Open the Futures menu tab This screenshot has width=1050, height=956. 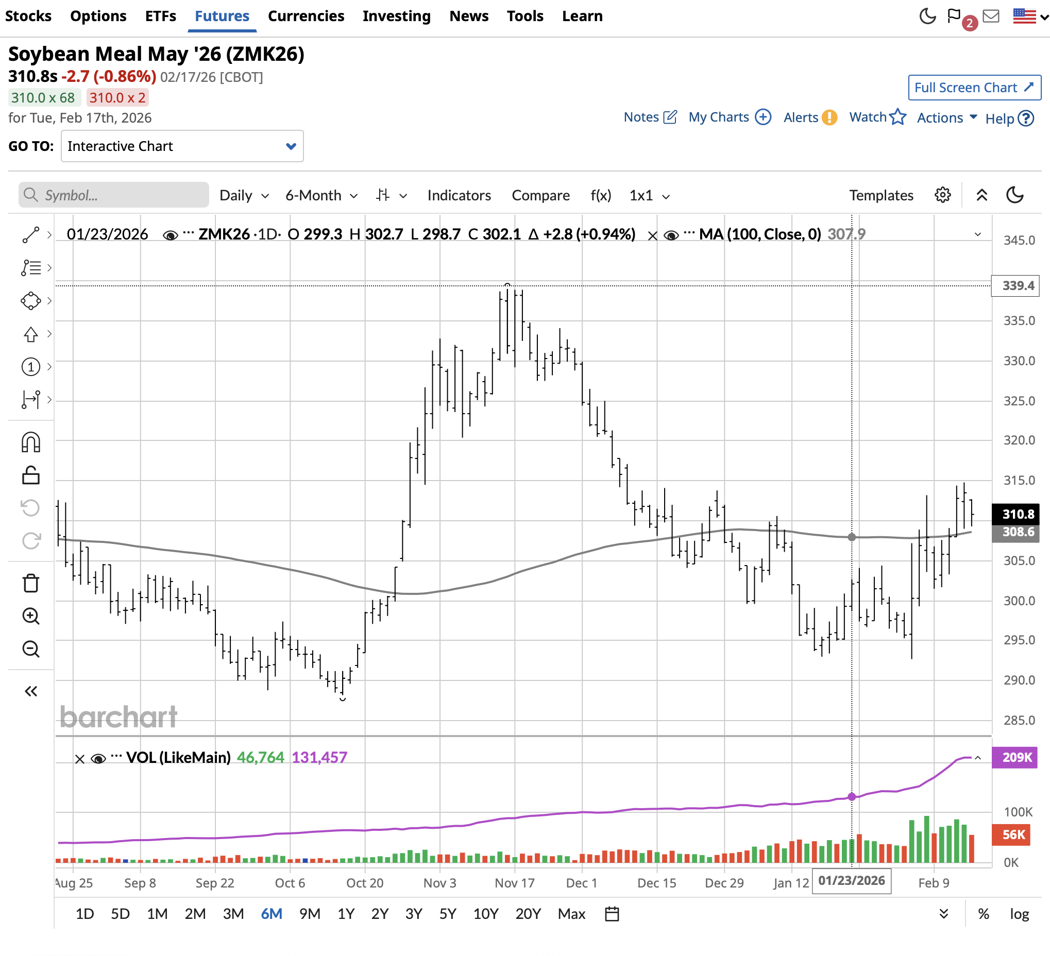[x=222, y=16]
